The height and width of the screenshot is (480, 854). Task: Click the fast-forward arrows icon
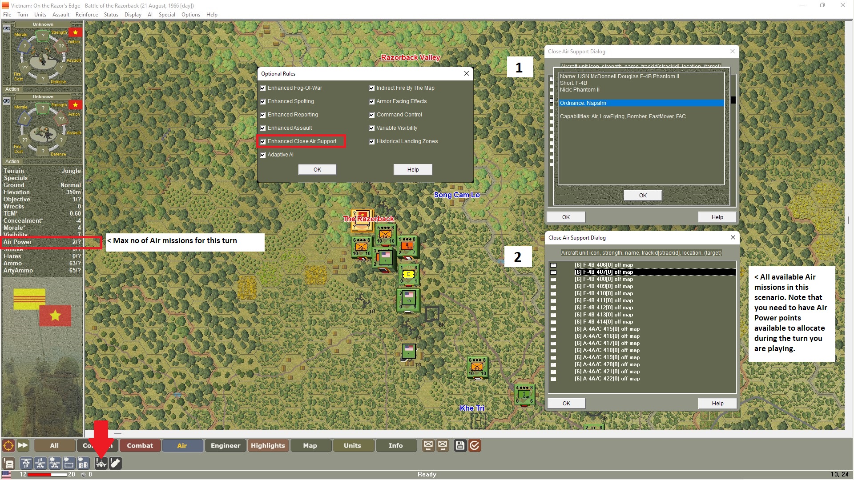[x=23, y=445]
